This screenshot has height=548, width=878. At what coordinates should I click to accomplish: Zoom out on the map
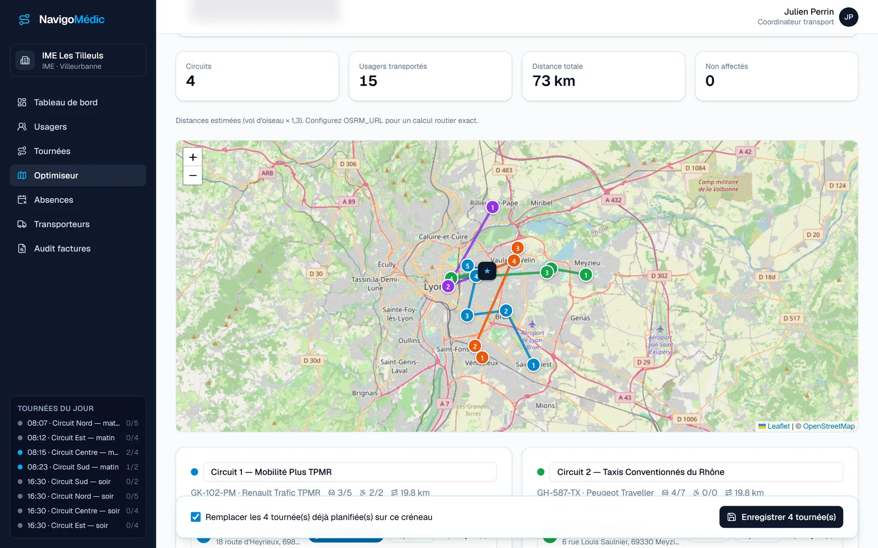point(193,175)
